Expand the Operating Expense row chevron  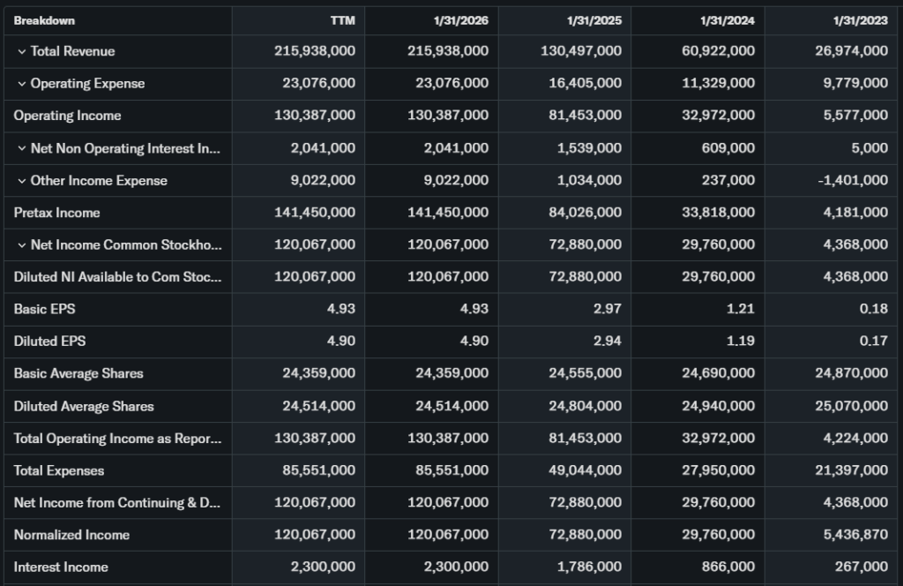coord(22,84)
